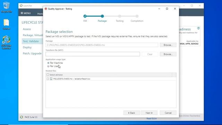Image resolution: width=222 pixels, height=125 pixels.
Task: Click the Transform file input field
Action: coord(93,54)
